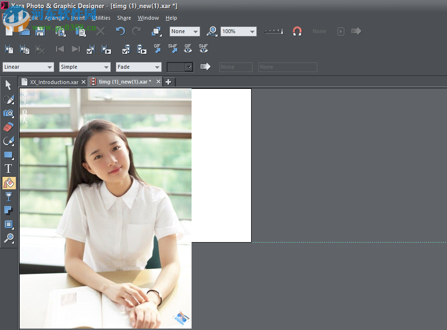
Task: Click the Export as SWF button
Action: pos(172,49)
